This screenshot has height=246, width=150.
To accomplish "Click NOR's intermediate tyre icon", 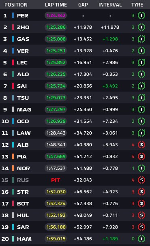I will [x=141, y=168].
